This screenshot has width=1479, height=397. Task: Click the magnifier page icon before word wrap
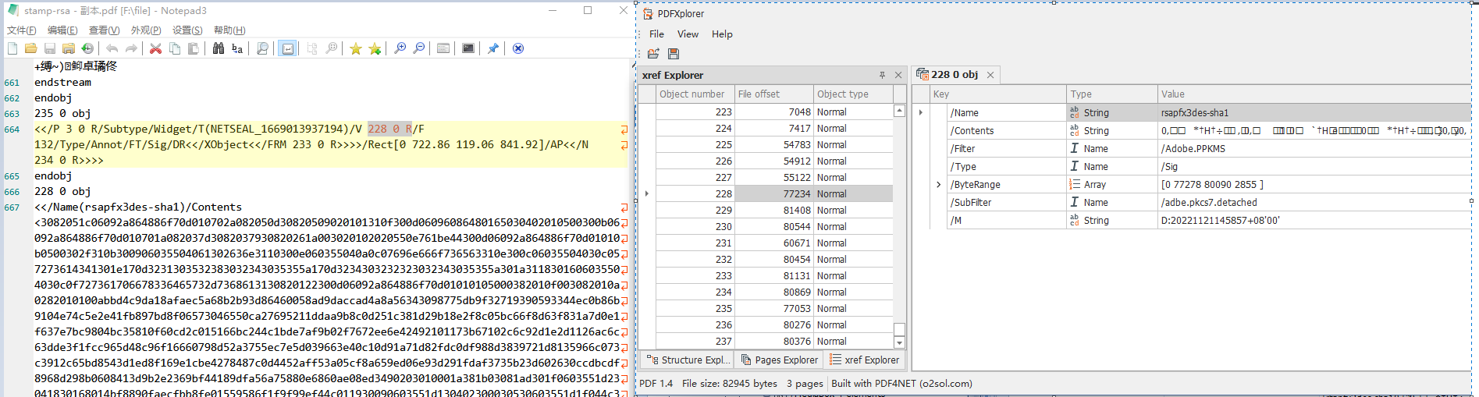[x=262, y=48]
